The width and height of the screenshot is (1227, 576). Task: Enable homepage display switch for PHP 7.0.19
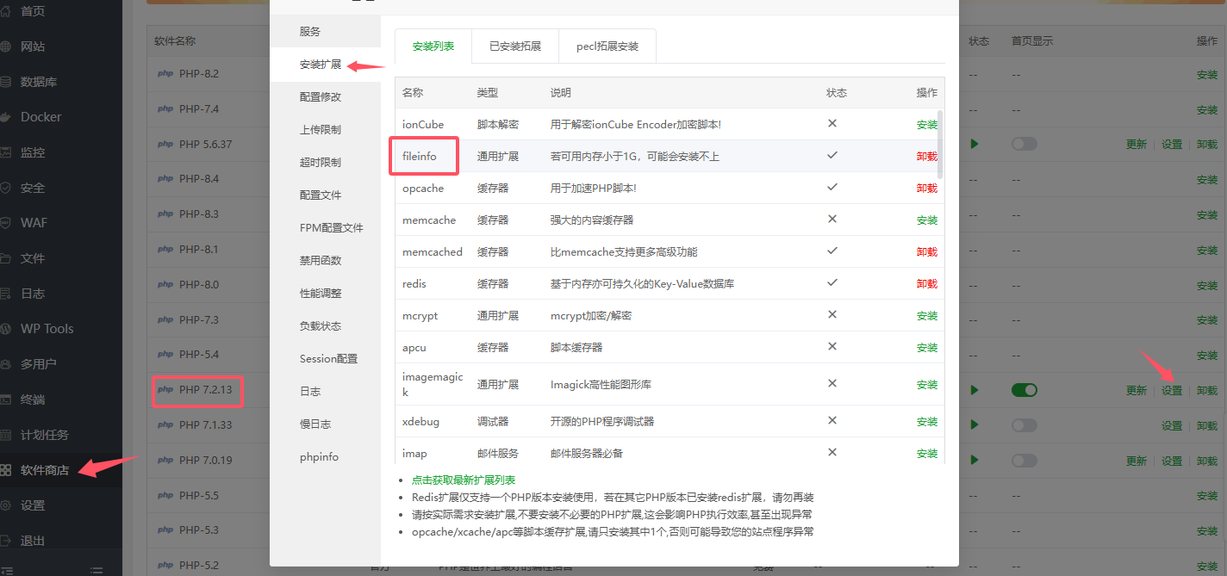click(x=1024, y=461)
